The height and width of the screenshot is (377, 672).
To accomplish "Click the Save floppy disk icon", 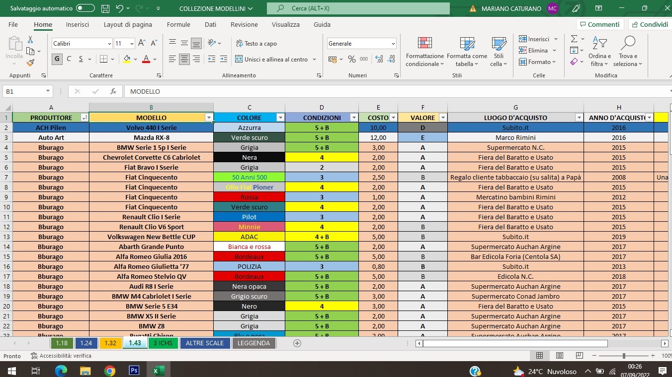I will tap(105, 8).
